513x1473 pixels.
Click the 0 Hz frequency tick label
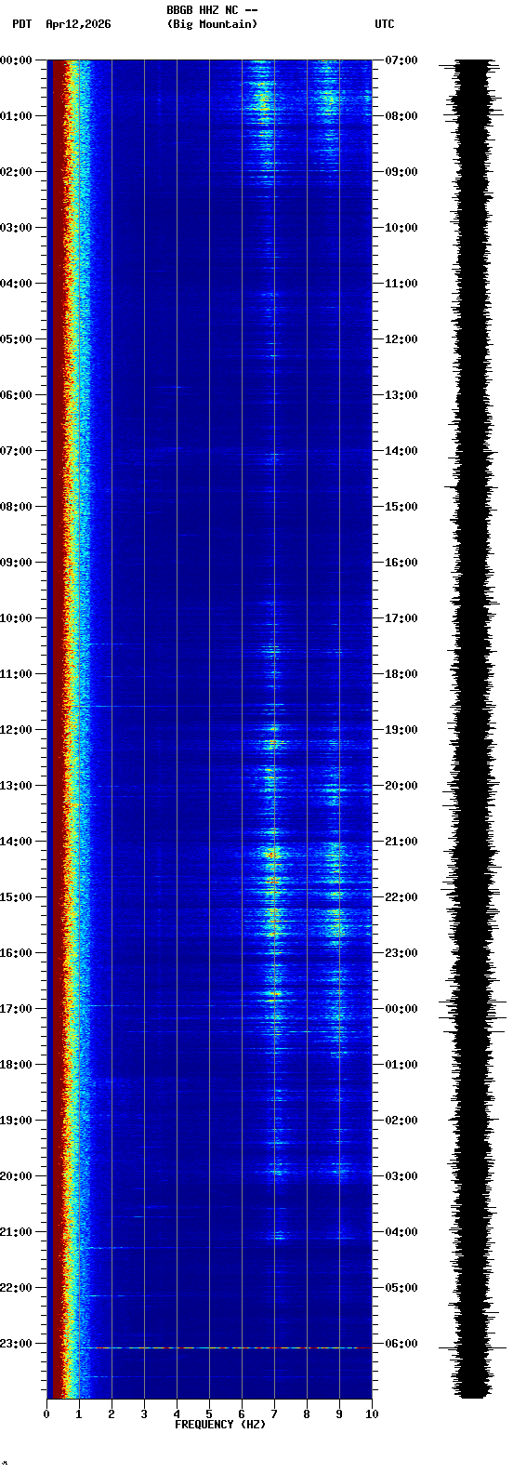[46, 1414]
